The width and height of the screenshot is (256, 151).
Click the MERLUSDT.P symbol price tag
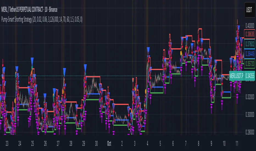pos(236,76)
